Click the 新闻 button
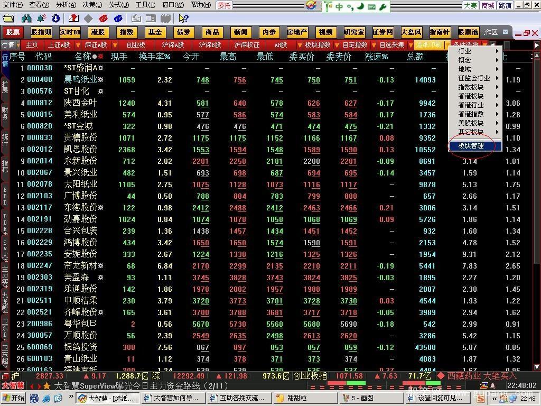This screenshot has height=406, width=541. tap(240, 32)
